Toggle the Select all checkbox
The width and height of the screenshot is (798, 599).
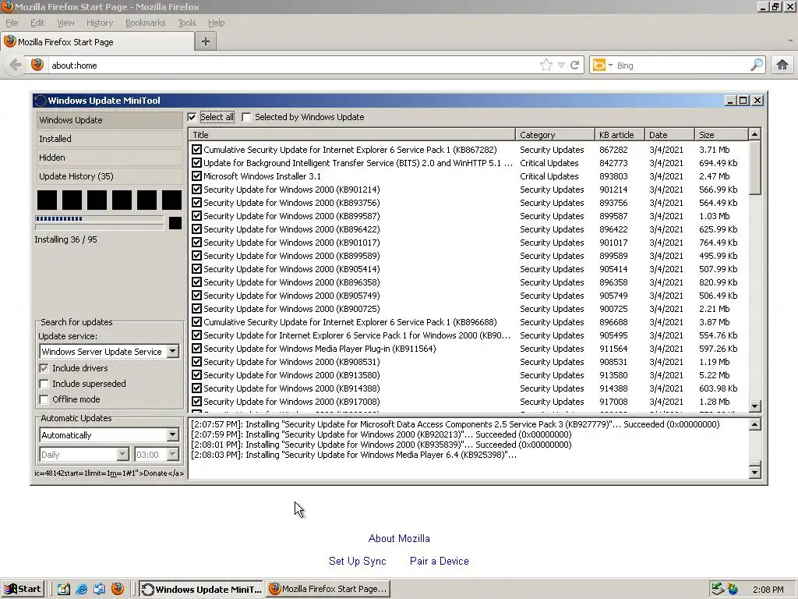pos(192,117)
